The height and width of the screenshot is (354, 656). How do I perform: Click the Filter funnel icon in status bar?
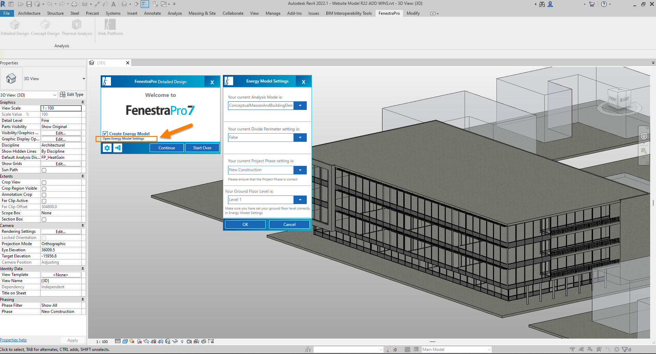tap(625, 350)
